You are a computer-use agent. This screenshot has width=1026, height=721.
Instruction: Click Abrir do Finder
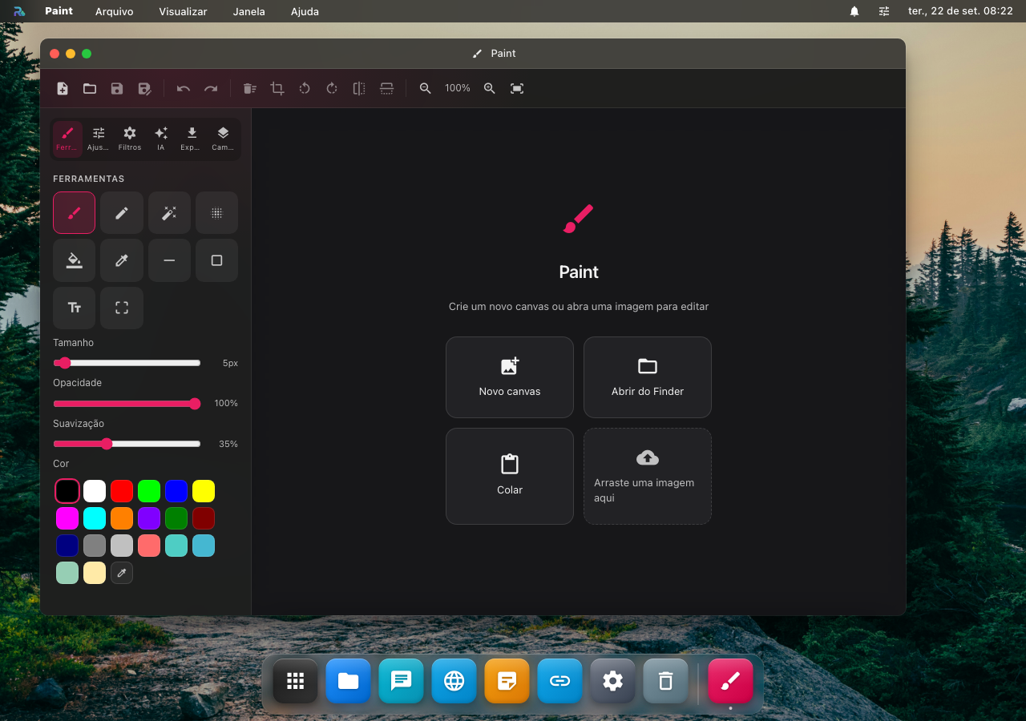648,377
